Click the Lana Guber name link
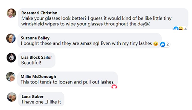 [32, 96]
